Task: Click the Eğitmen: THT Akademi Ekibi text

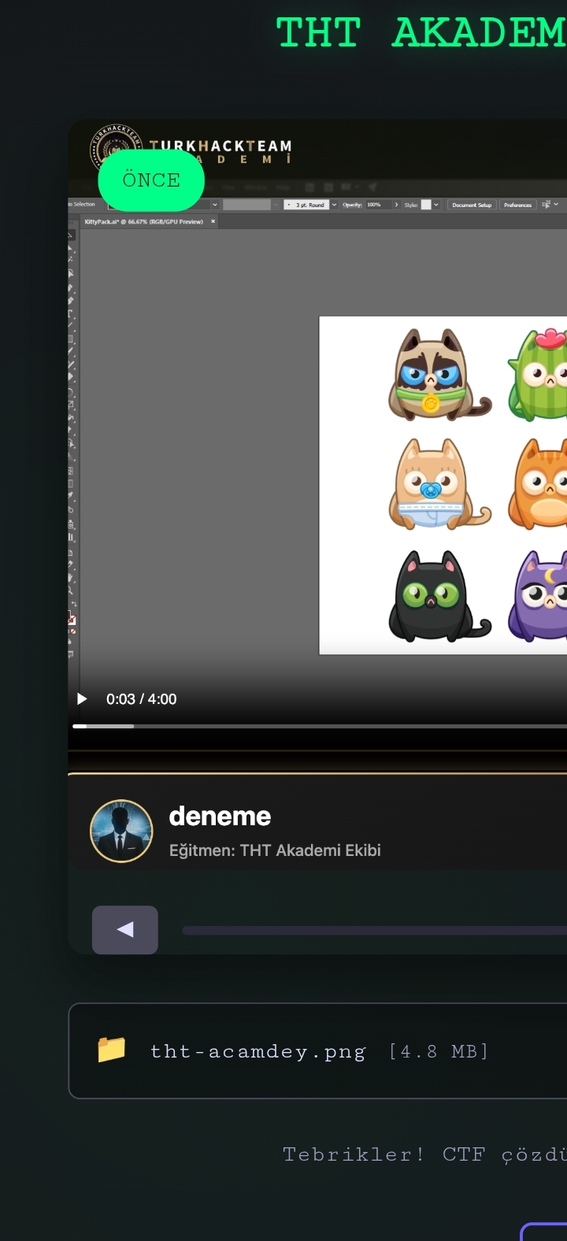Action: pos(275,850)
